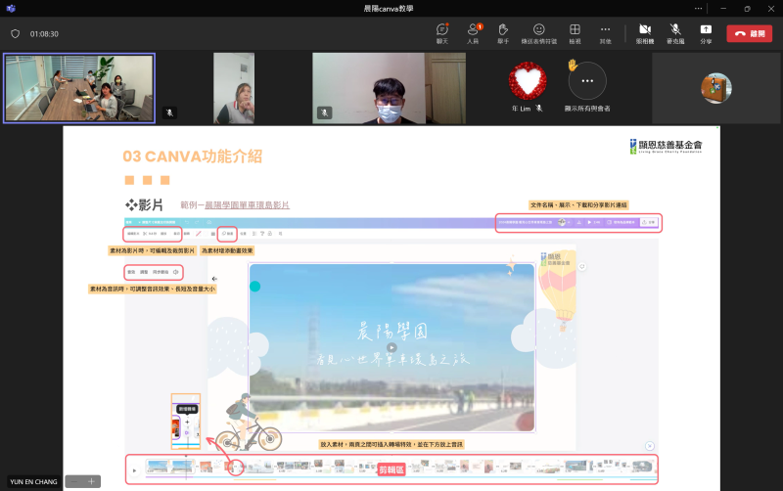The width and height of the screenshot is (783, 491).
Task: Click the heart avatar of 年 Lim
Action: coord(528,81)
